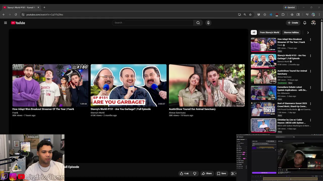Open sidebar thumbnail Comedians Debate 5:06

[263, 93]
